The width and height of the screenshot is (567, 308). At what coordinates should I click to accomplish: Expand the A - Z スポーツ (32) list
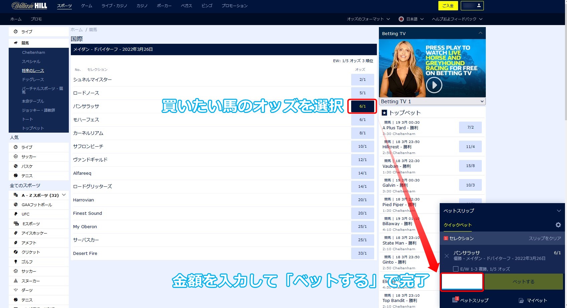click(64, 195)
